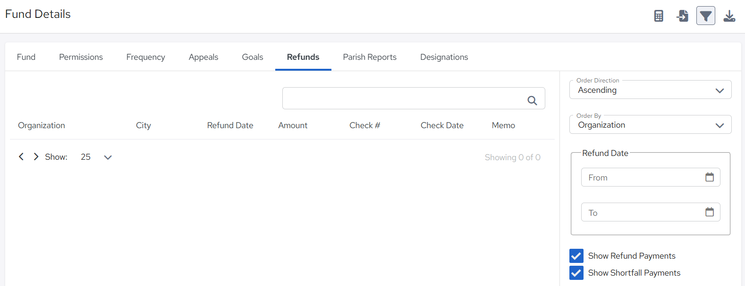
Task: Switch to the Permissions tab
Action: (x=81, y=57)
